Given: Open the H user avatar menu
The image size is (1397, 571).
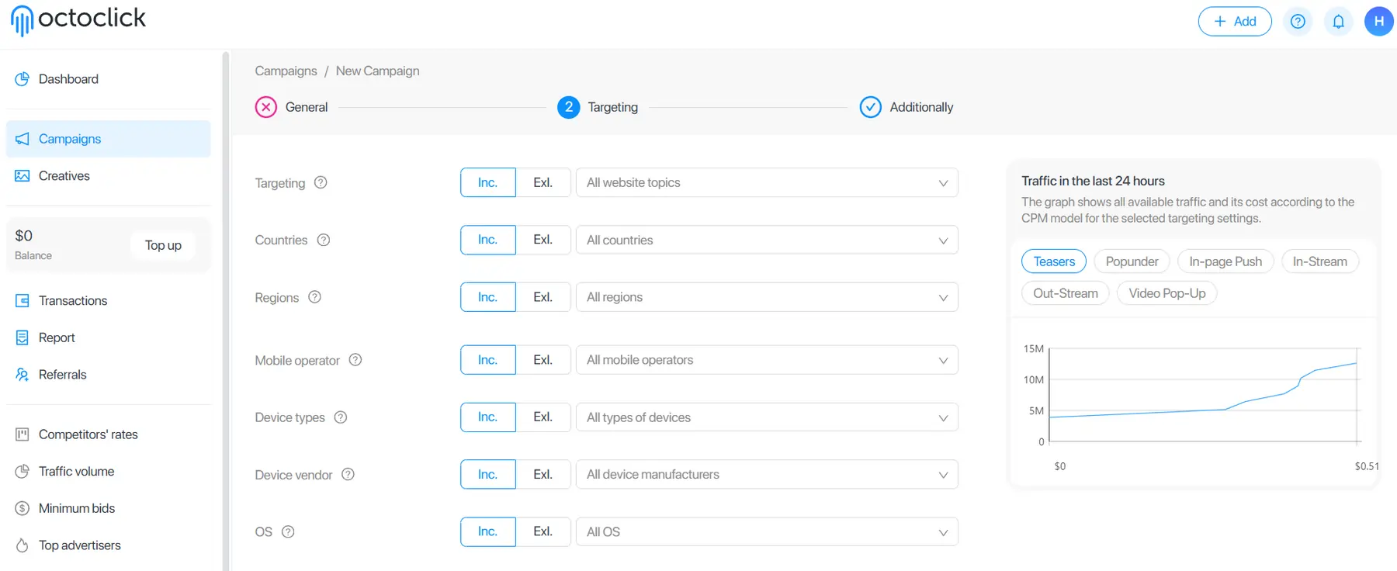Looking at the screenshot, I should 1379,22.
